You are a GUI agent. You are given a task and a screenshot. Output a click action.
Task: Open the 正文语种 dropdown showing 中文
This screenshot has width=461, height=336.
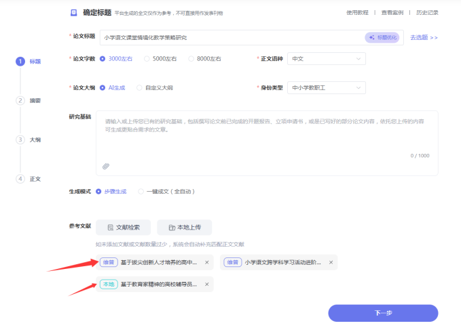click(x=327, y=59)
